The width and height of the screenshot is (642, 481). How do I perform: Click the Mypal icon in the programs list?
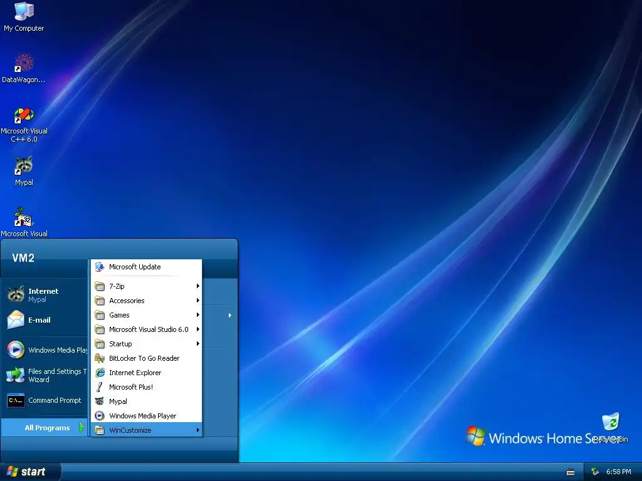coord(100,401)
